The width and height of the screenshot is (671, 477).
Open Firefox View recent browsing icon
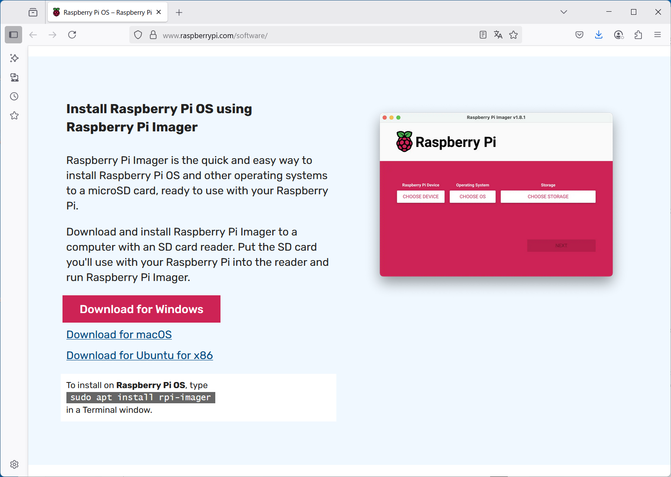tap(33, 12)
